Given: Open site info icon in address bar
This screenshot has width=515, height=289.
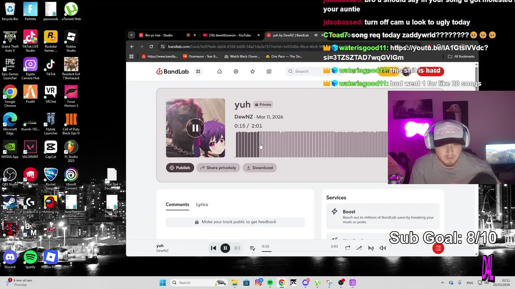Looking at the screenshot, I should coord(163,47).
